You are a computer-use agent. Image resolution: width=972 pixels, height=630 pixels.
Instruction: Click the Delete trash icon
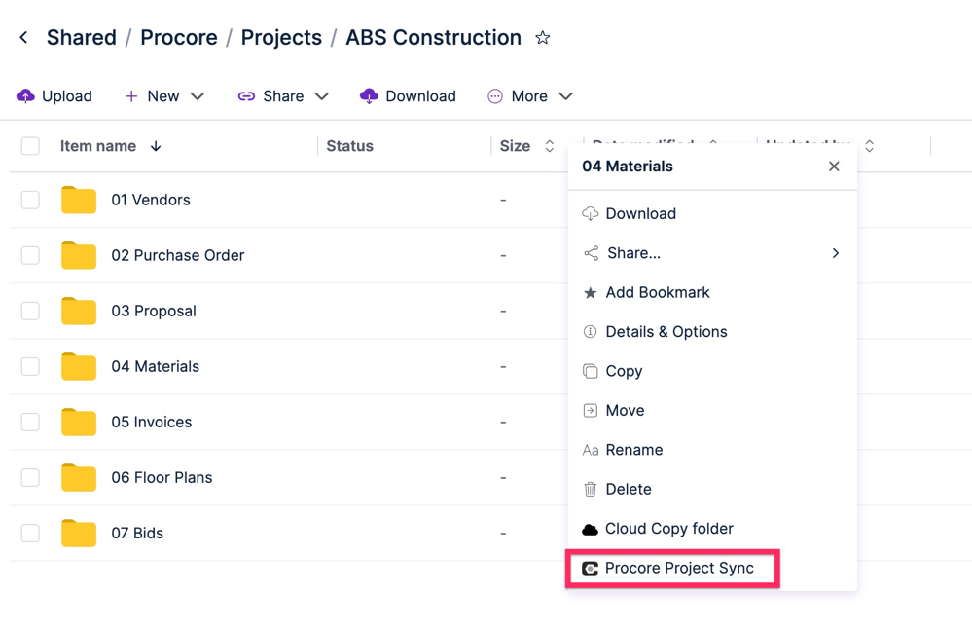pos(592,489)
